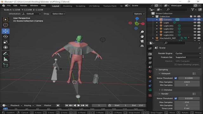The image size is (203, 114).
Task: Choose the Move tool
Action: 5,31
